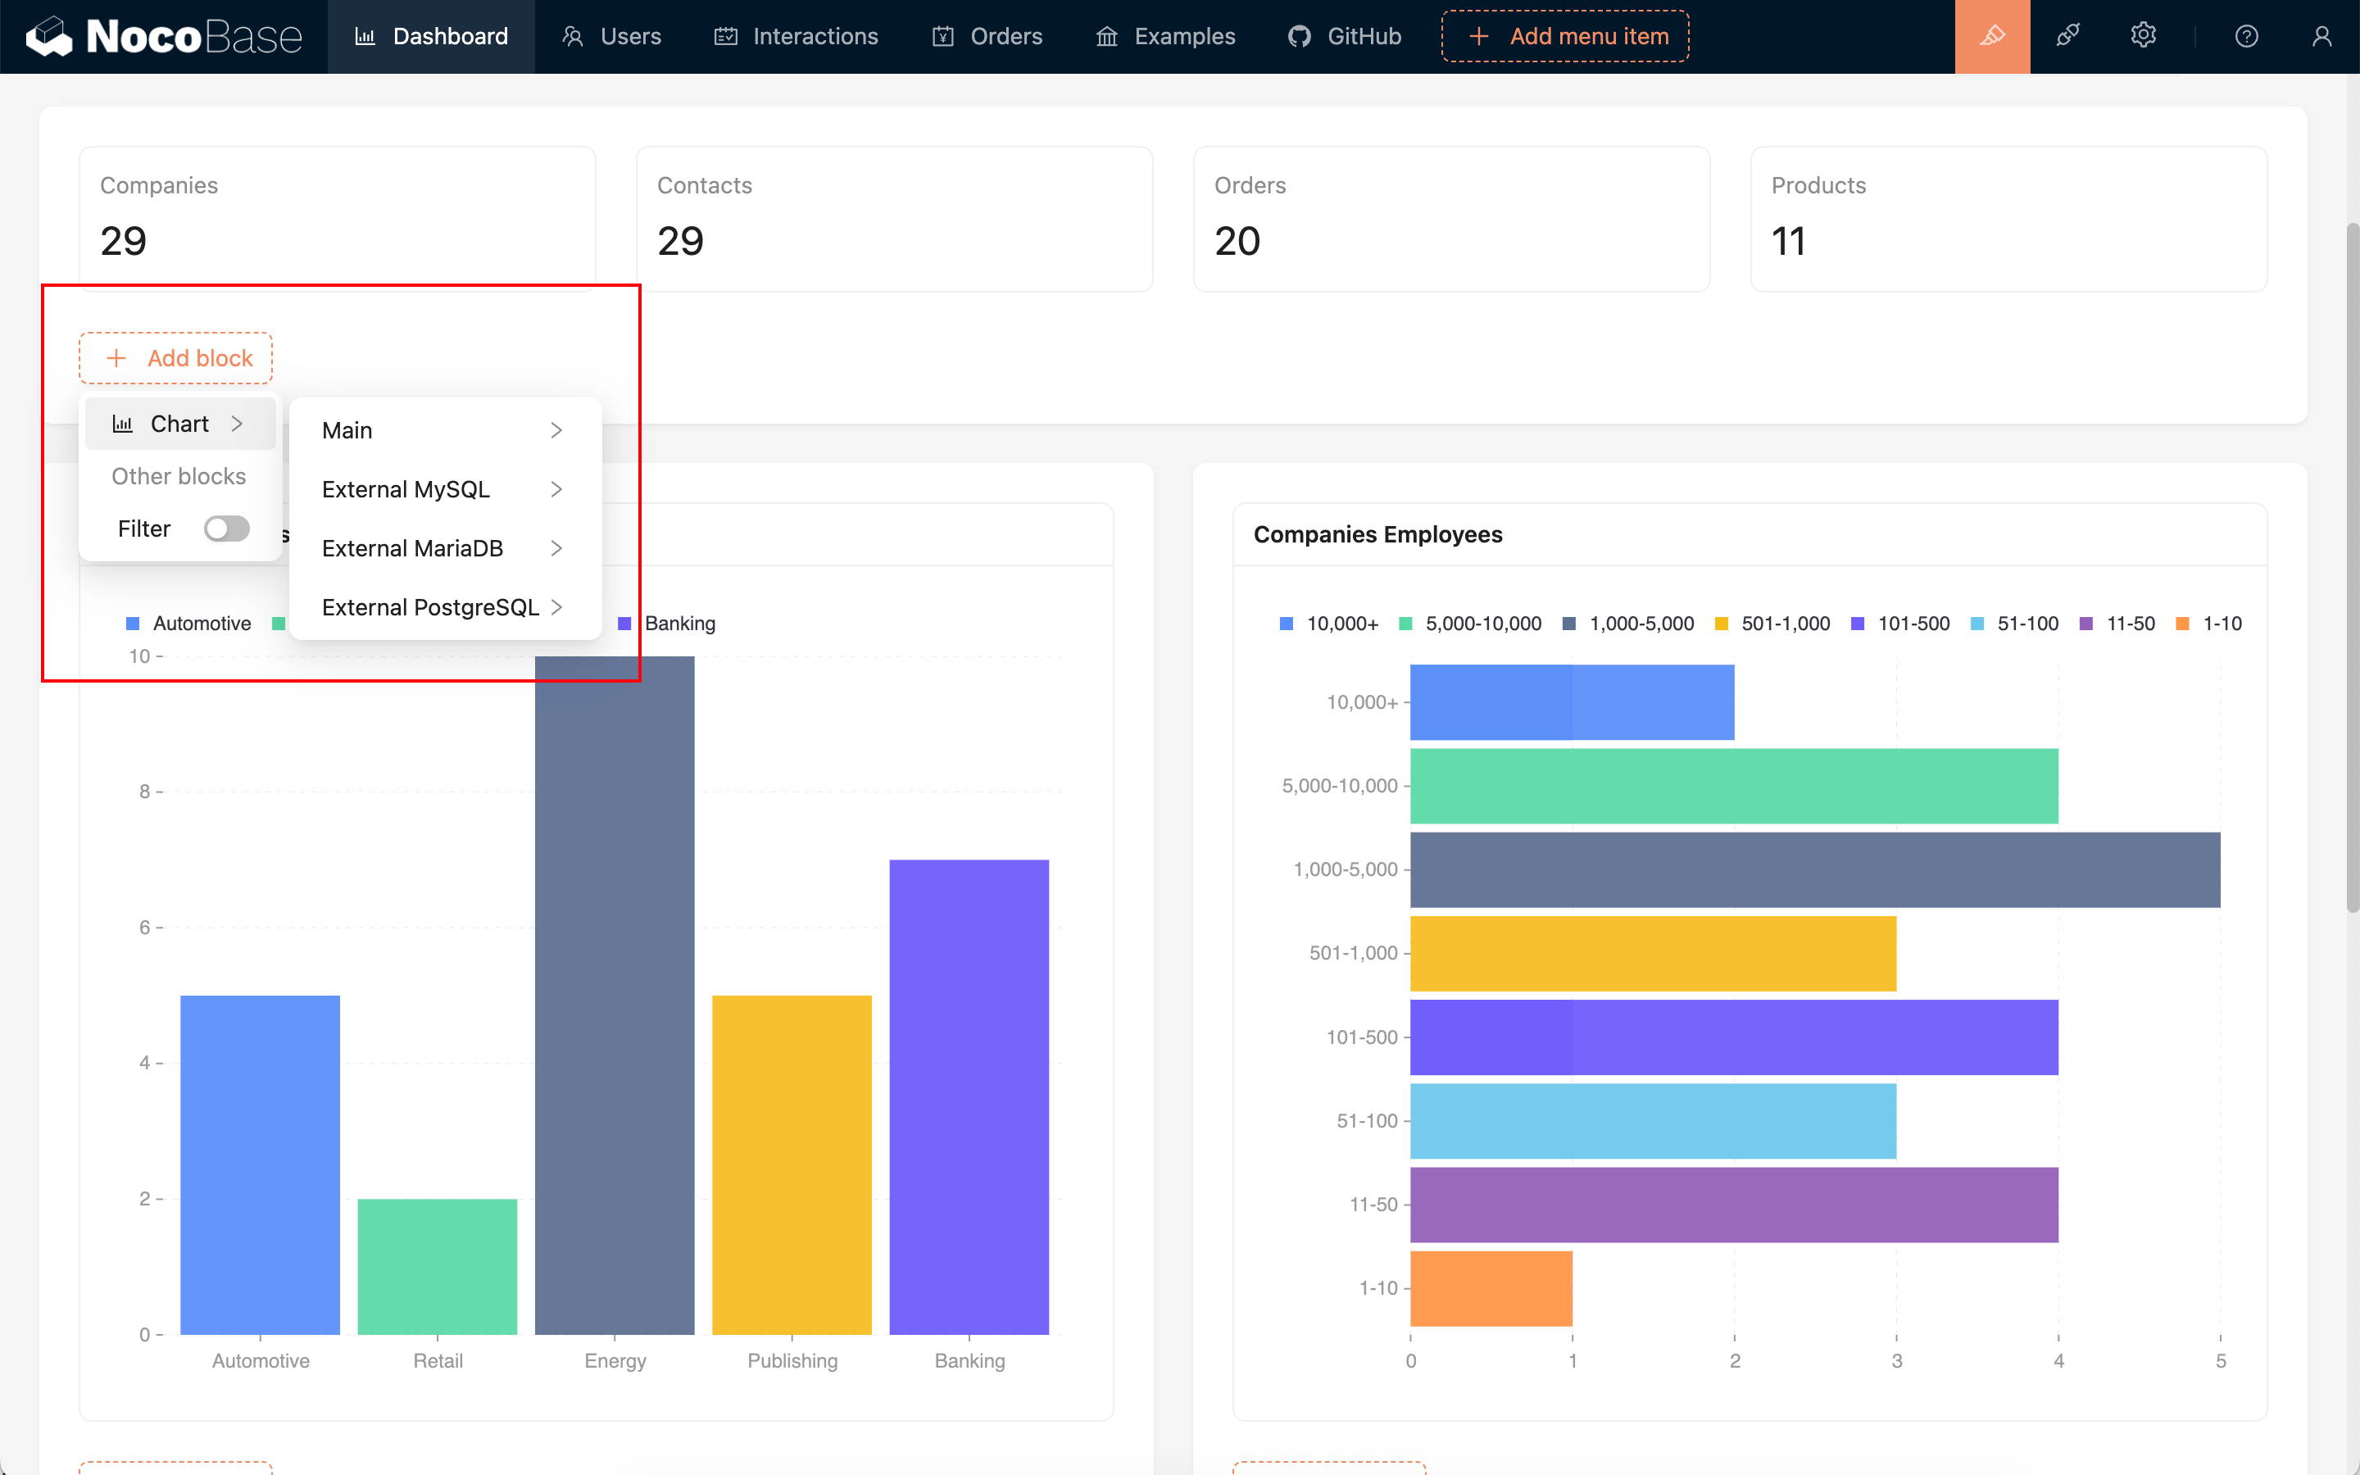The image size is (2360, 1475).
Task: Toggle UI editor mode with highlighter icon
Action: 1991,36
